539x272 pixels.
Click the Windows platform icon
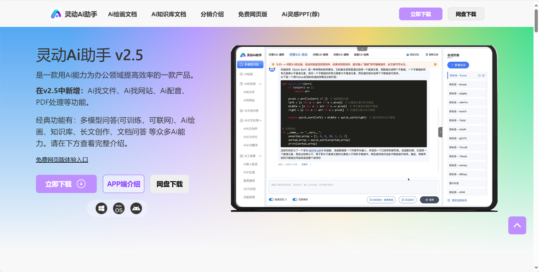click(x=101, y=208)
